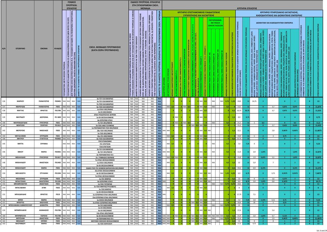
Task: Click school cell '4ο Γ/ΣΙΟ ΧΑΡΙΛΑΟΥ'
Action: [105, 224]
